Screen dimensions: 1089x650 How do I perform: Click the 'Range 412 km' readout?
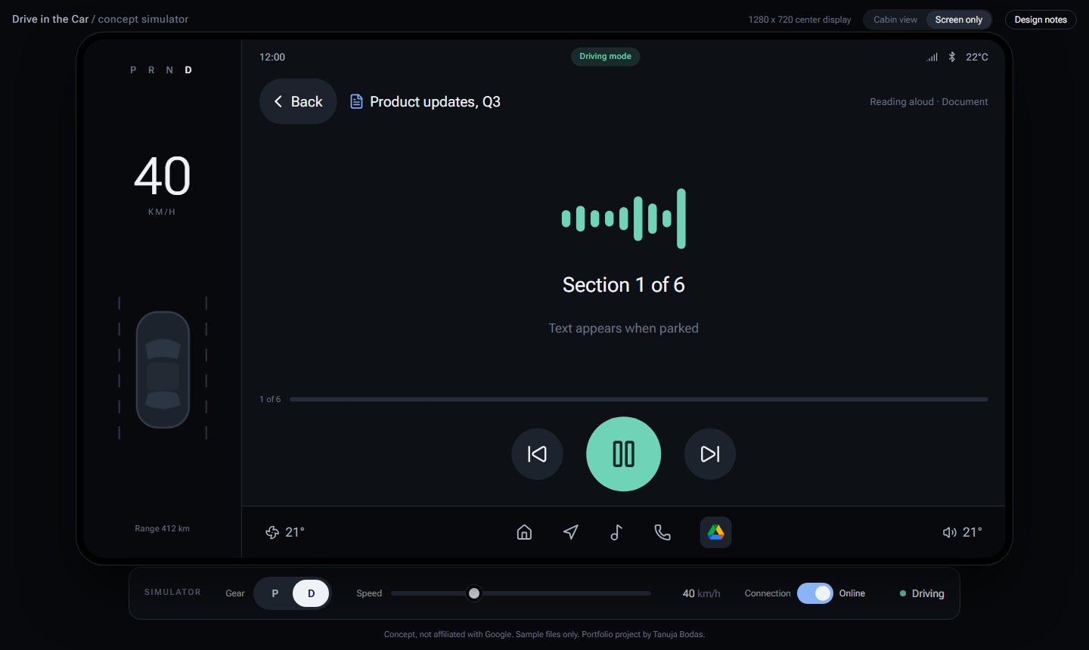(162, 528)
